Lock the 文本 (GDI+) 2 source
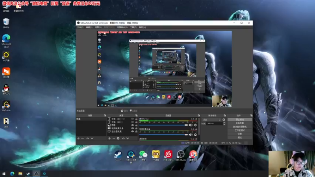This screenshot has height=177, width=315. 136,119
